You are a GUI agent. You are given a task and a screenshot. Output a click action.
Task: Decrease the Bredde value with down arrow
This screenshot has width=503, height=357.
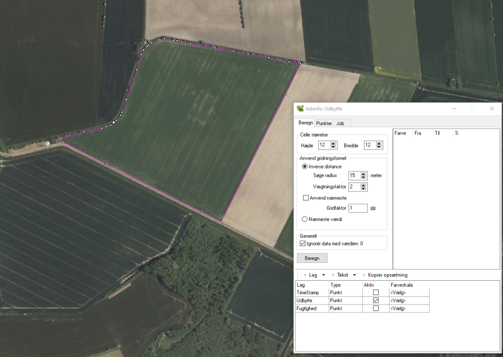(379, 147)
